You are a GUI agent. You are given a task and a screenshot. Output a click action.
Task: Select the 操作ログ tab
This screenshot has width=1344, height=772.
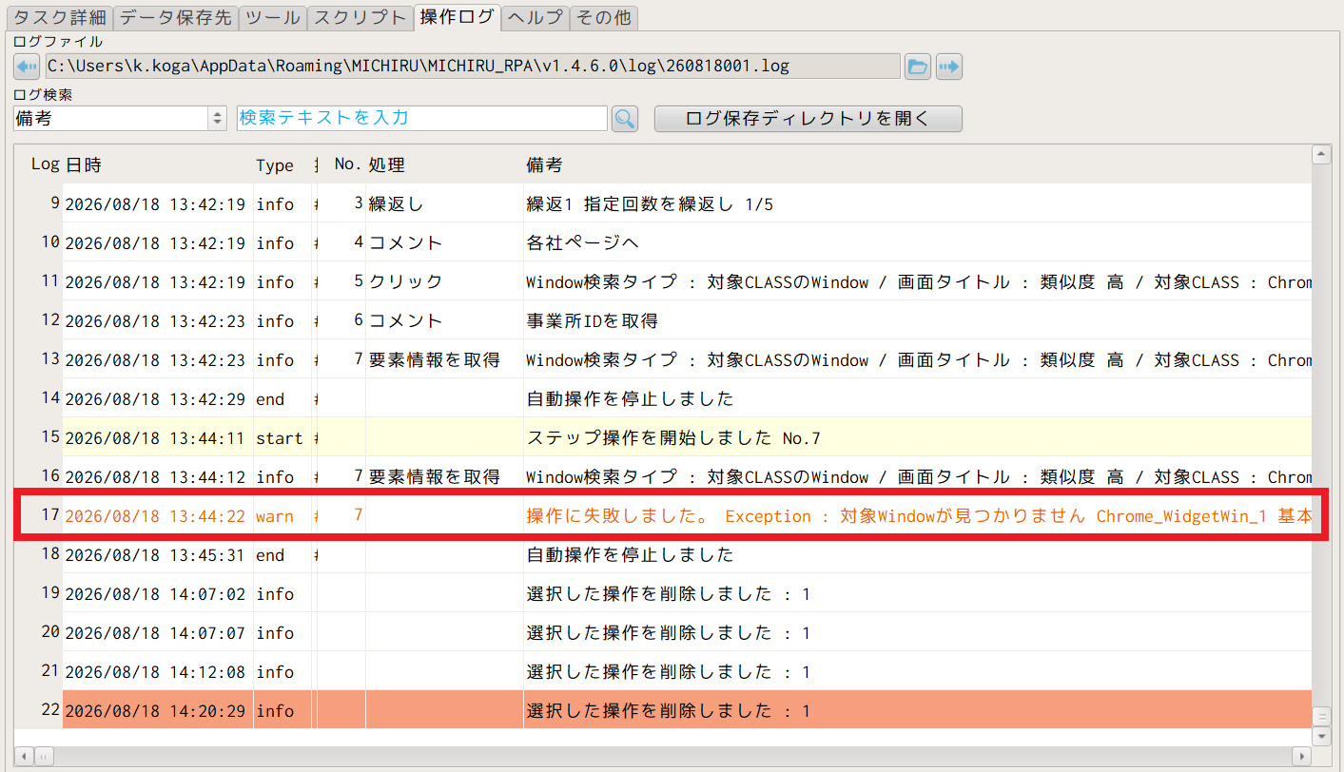click(x=458, y=16)
